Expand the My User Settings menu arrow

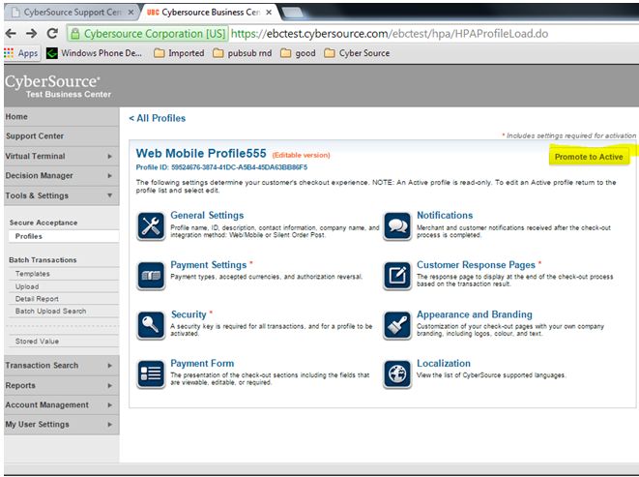pos(109,425)
